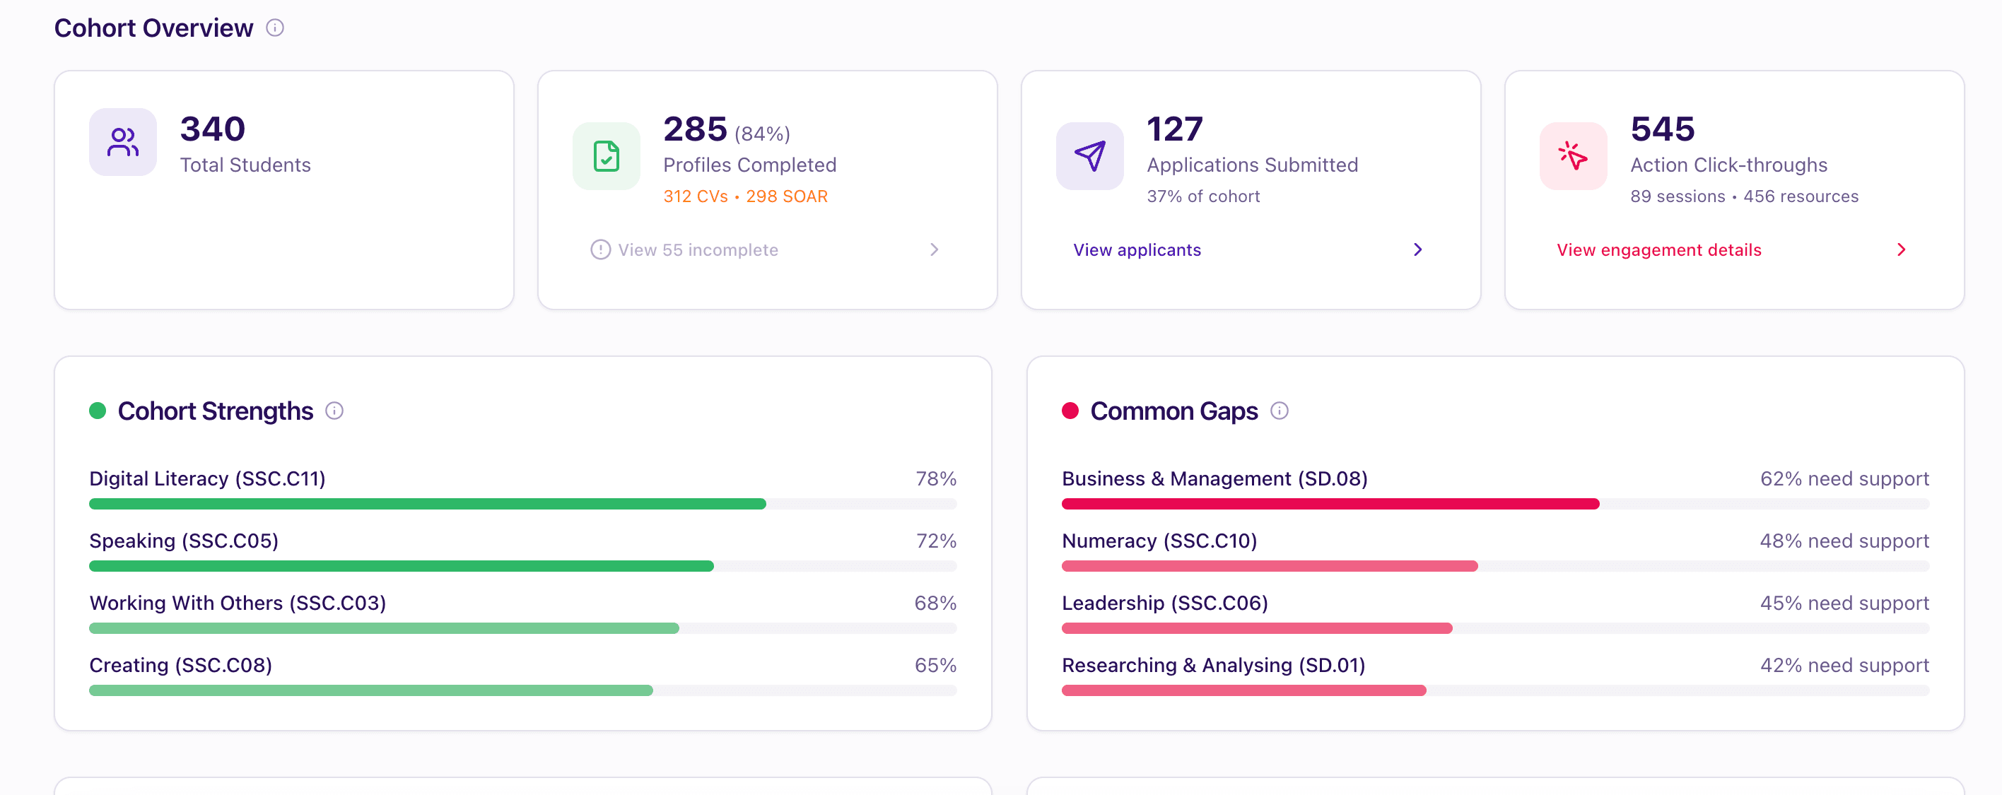2002x795 pixels.
Task: Click the info icon next to Cohort Strengths
Action: click(334, 411)
